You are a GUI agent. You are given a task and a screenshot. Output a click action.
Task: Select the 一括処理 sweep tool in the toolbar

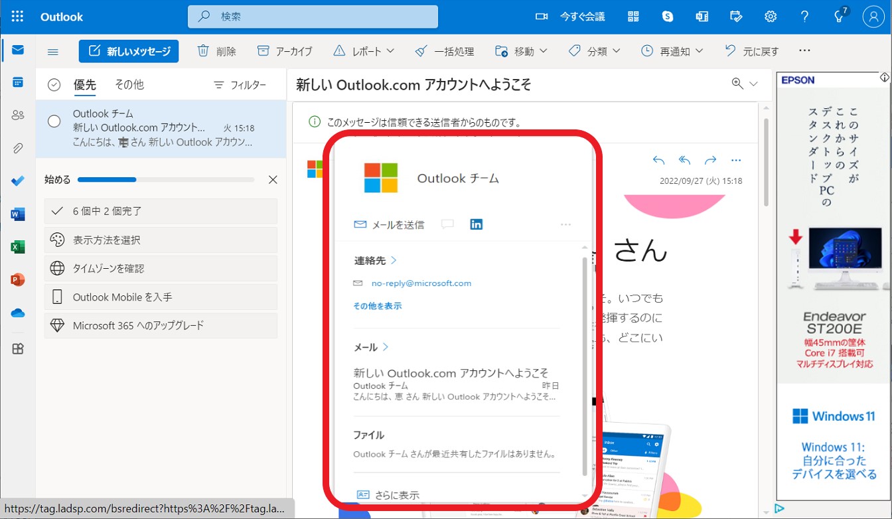pyautogui.click(x=445, y=50)
